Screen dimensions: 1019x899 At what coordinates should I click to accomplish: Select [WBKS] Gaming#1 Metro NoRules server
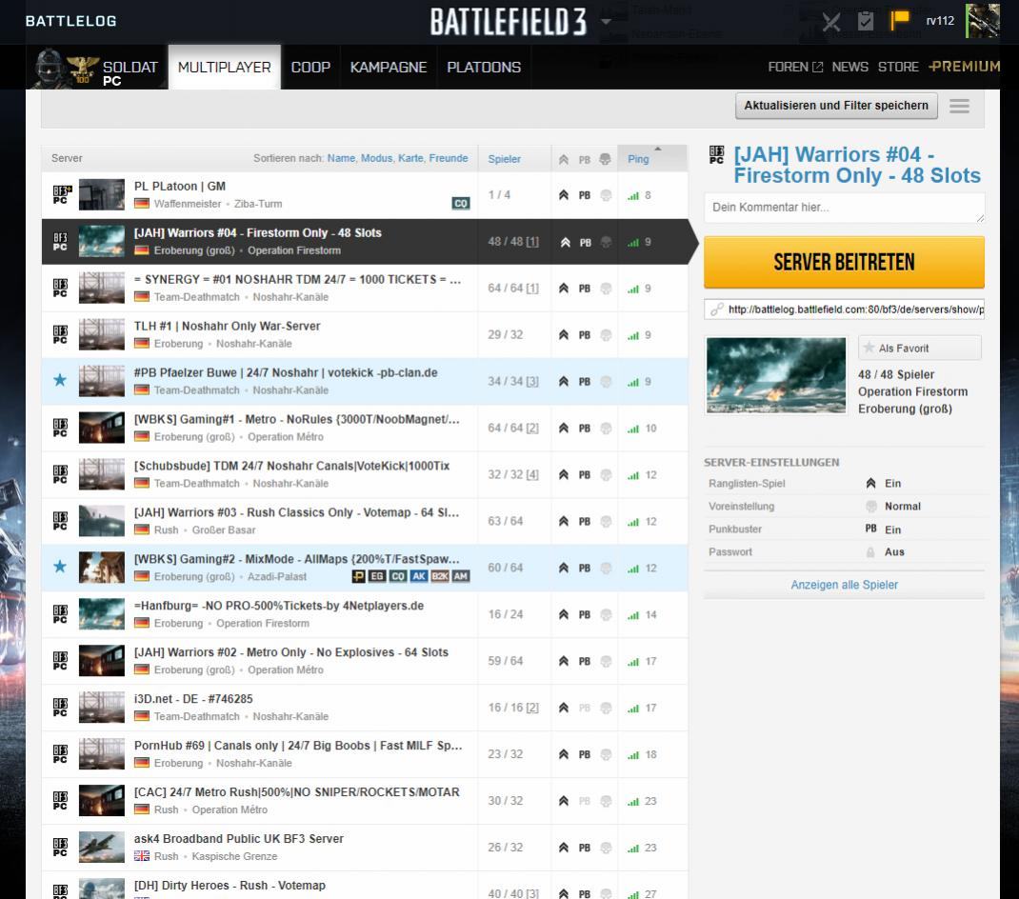pos(365,428)
